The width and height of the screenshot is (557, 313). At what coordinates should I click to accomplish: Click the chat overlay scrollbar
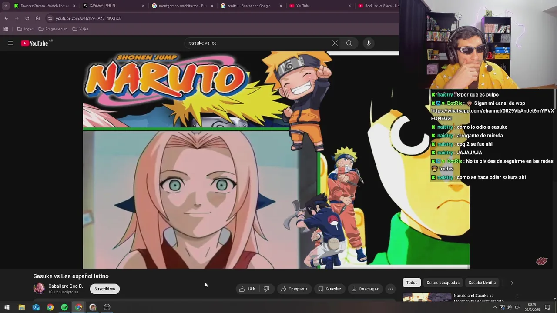pyautogui.click(x=555, y=100)
